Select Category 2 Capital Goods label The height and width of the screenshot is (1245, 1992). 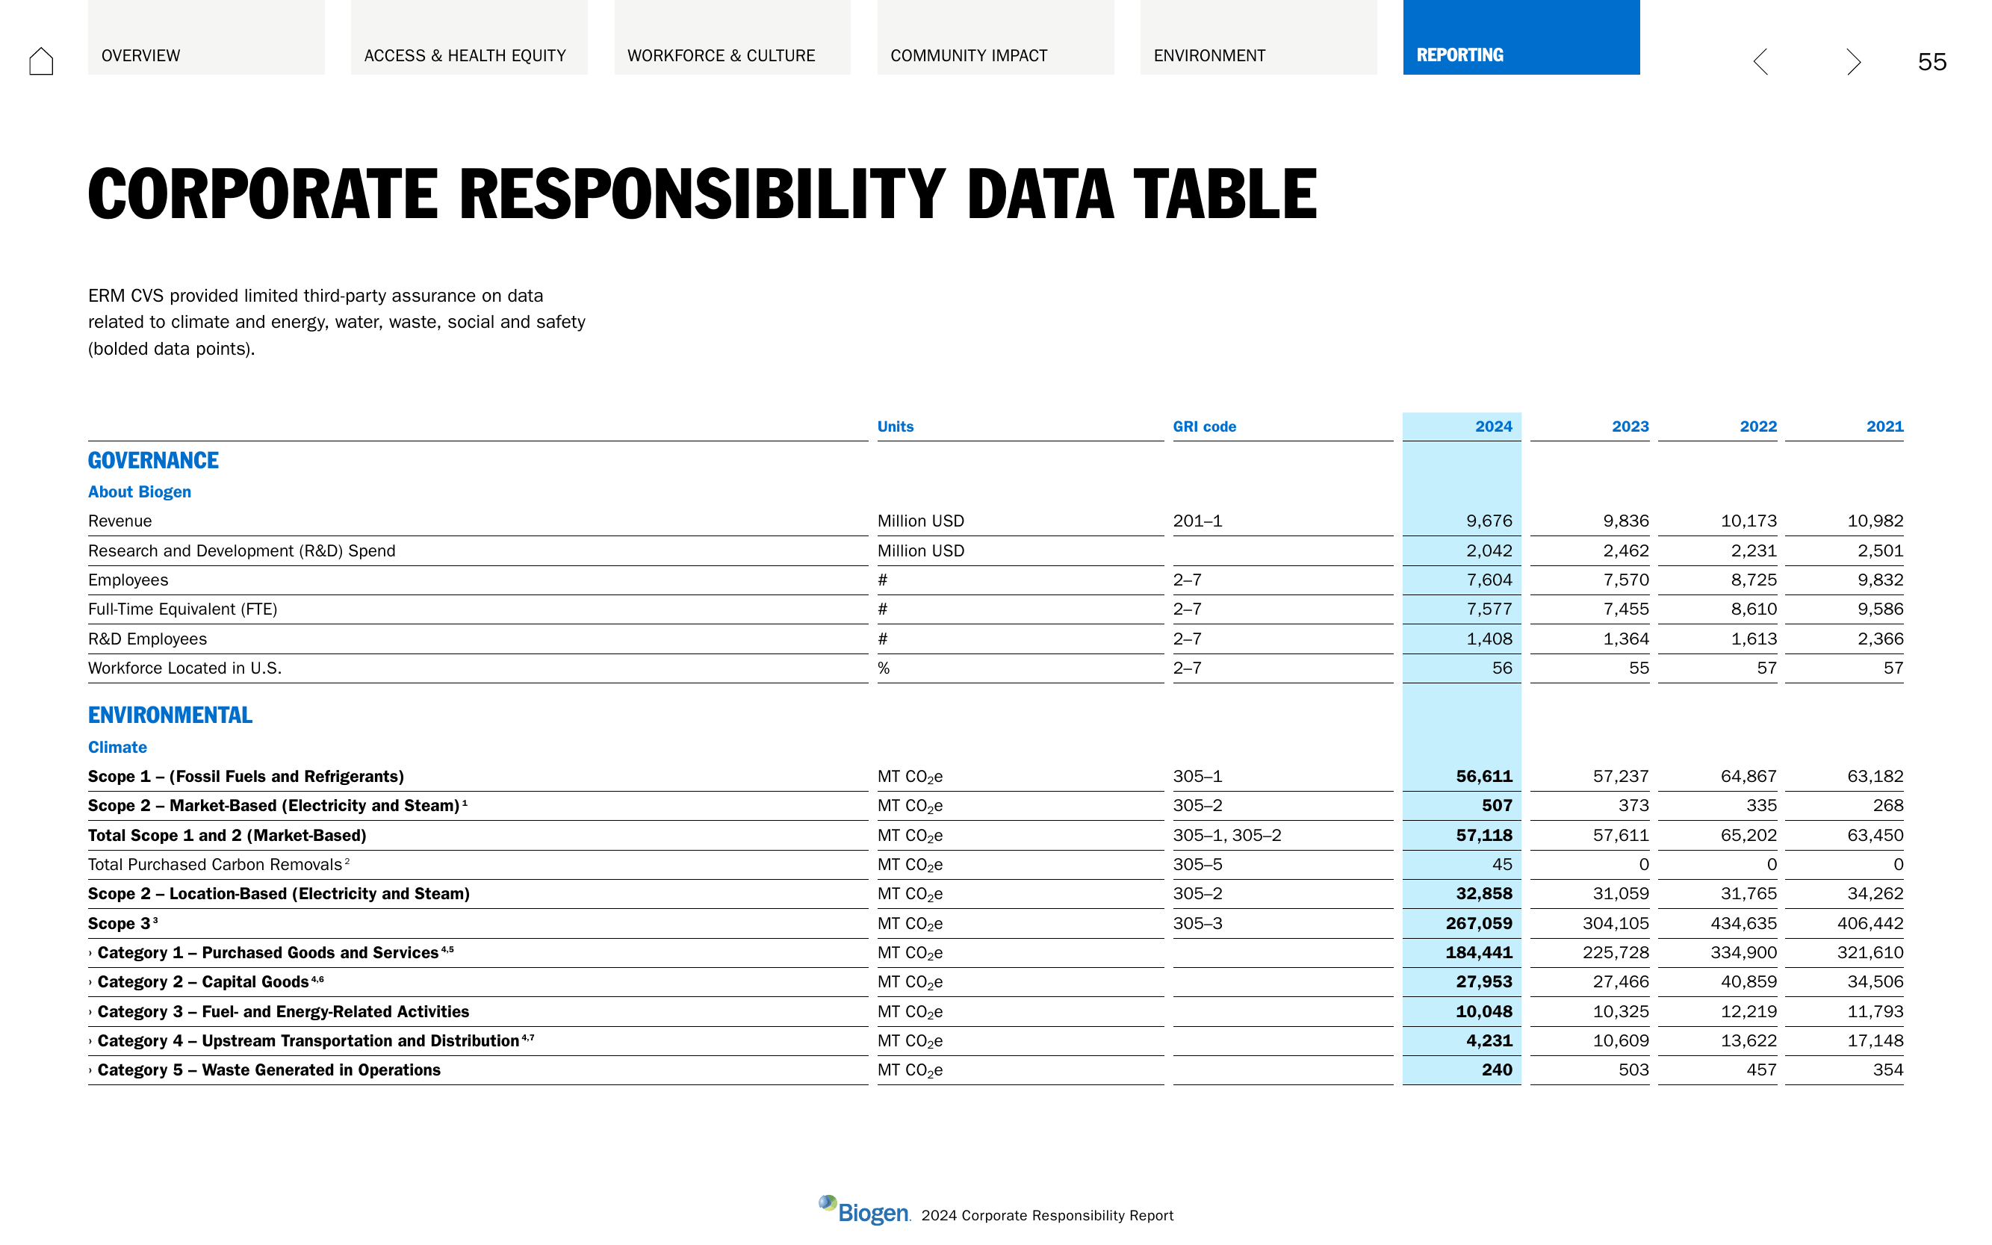tap(206, 981)
